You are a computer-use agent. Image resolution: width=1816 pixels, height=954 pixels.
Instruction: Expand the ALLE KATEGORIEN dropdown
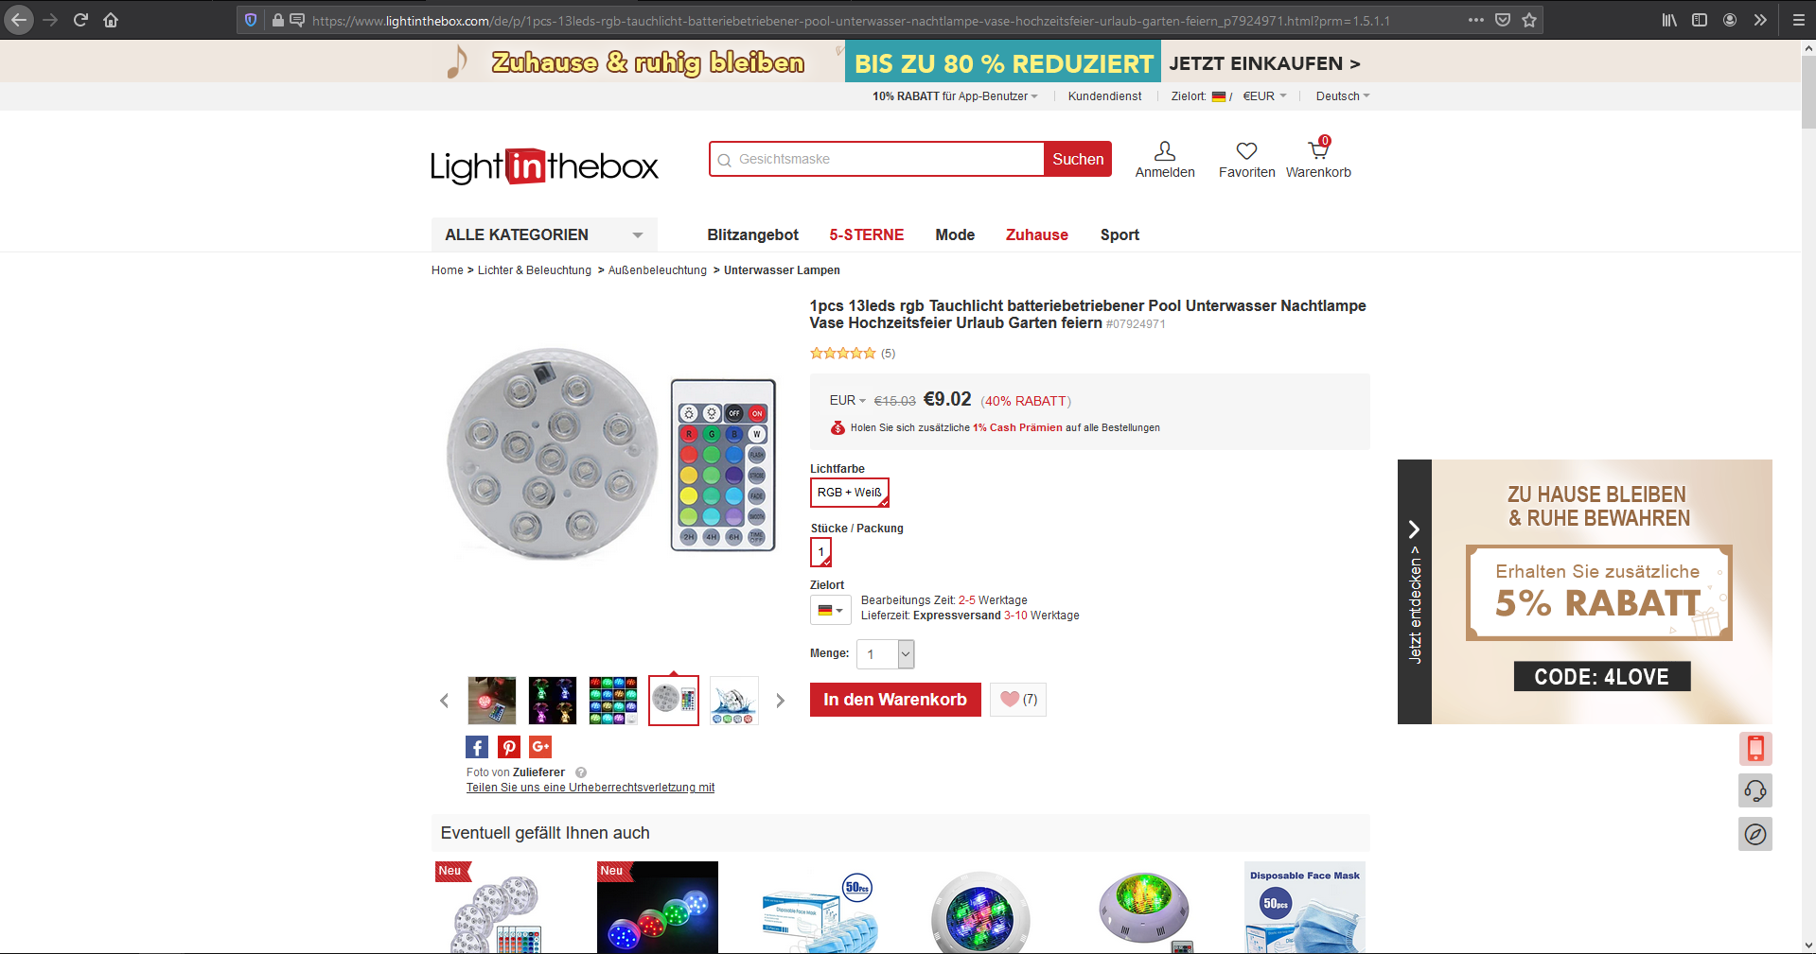(544, 234)
